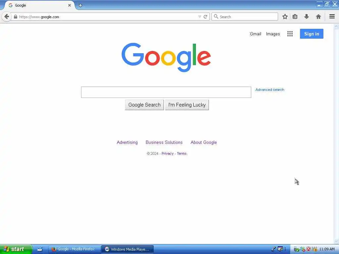Click Safely Remove Hardware tray icon
The height and width of the screenshot is (254, 339).
[296, 249]
